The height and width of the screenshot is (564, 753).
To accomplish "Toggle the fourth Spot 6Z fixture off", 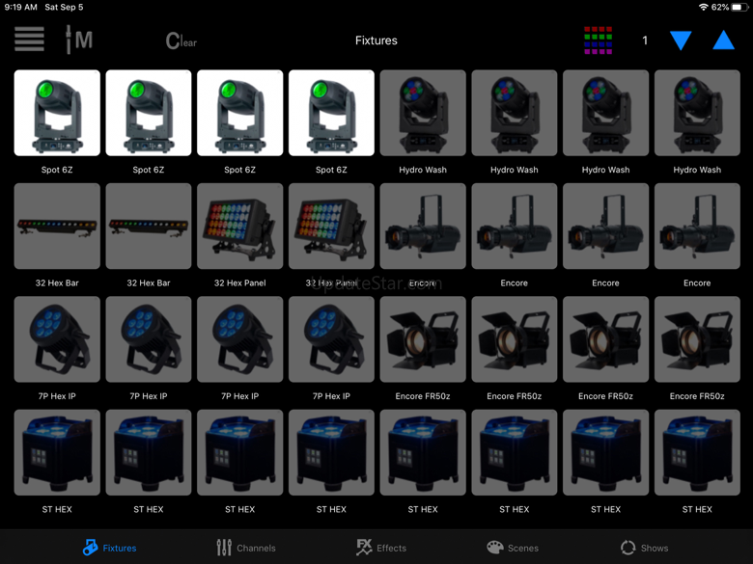I will point(331,114).
